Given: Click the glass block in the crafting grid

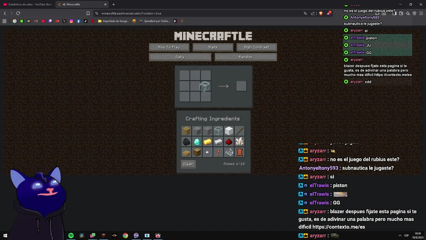Looking at the screenshot, I should pyautogui.click(x=205, y=86).
